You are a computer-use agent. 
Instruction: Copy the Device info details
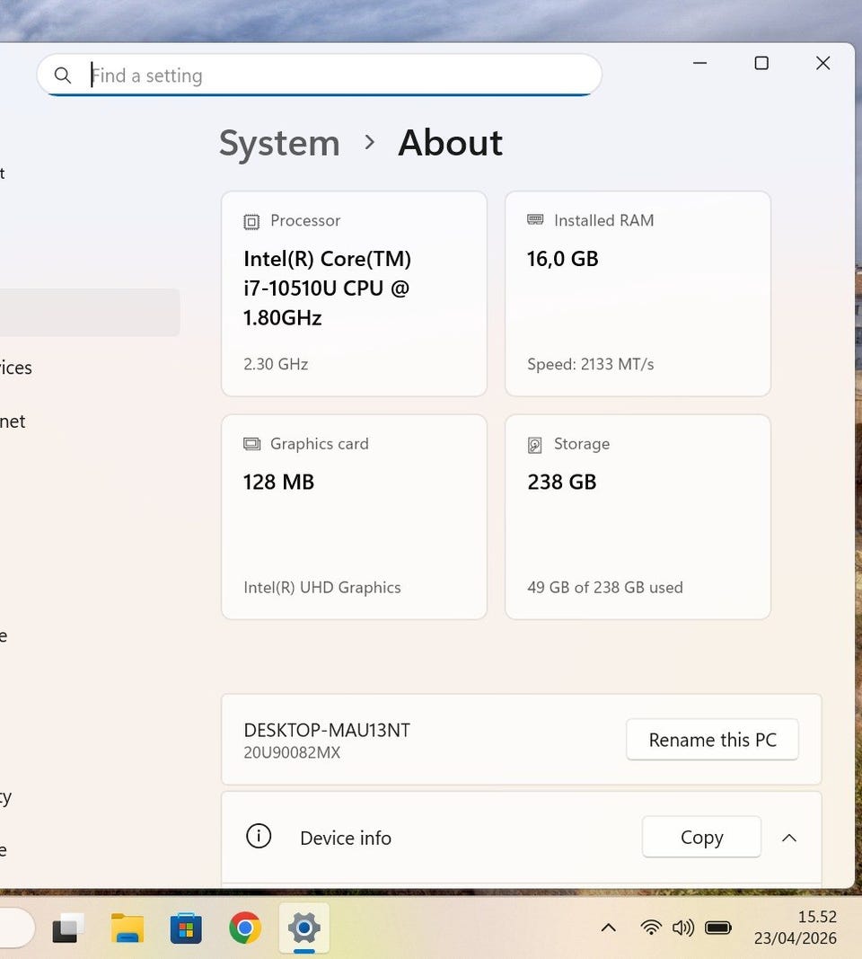click(x=701, y=838)
